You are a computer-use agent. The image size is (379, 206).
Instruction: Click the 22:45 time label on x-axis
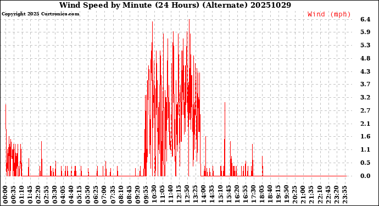[328, 195]
